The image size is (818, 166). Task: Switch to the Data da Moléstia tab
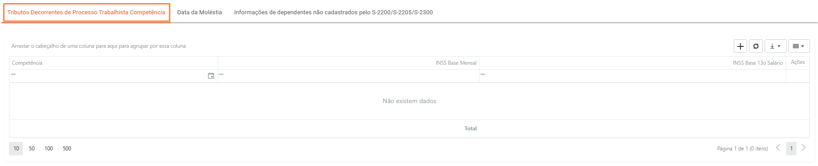pyautogui.click(x=199, y=12)
